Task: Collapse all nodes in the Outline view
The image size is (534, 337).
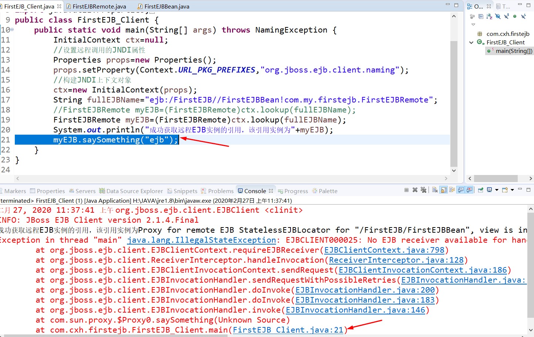Action: 481,16
